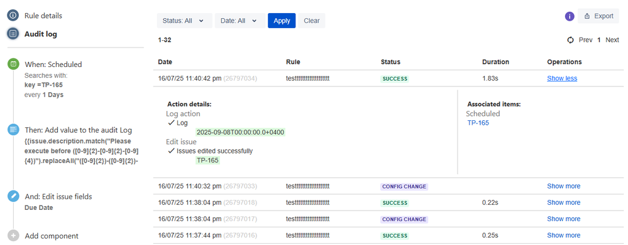The height and width of the screenshot is (245, 628).
Task: Click the Date column header
Action: coord(165,62)
